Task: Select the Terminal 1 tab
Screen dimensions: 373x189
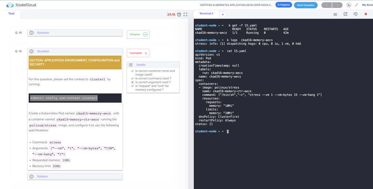Action: pyautogui.click(x=206, y=14)
